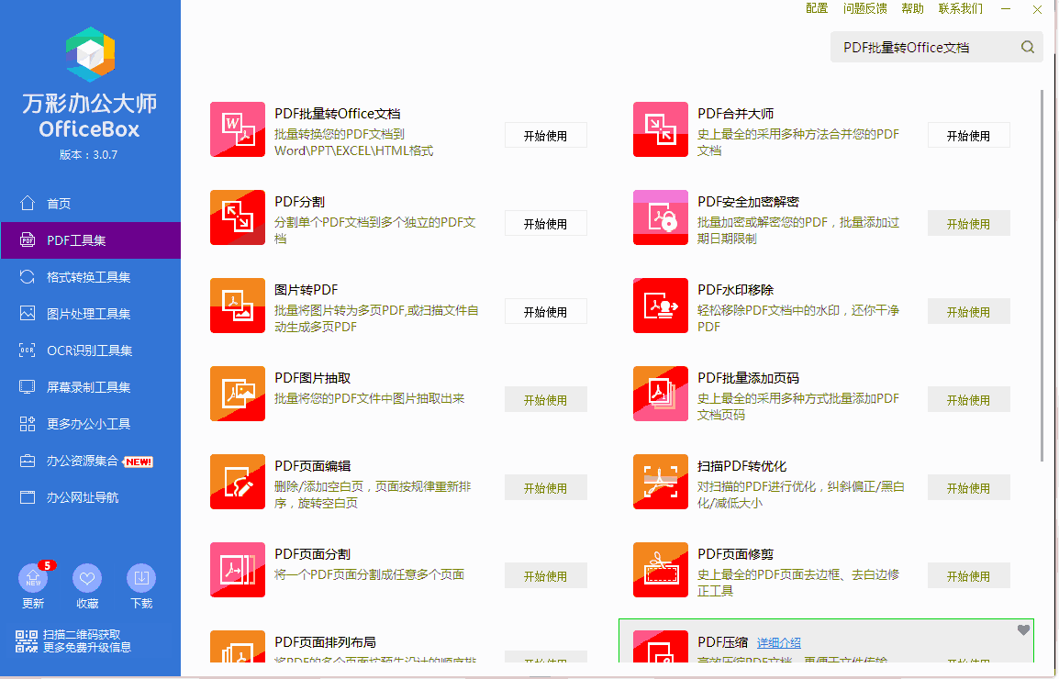Open 问题反馈 in top bar
The width and height of the screenshot is (1059, 679).
click(x=865, y=9)
